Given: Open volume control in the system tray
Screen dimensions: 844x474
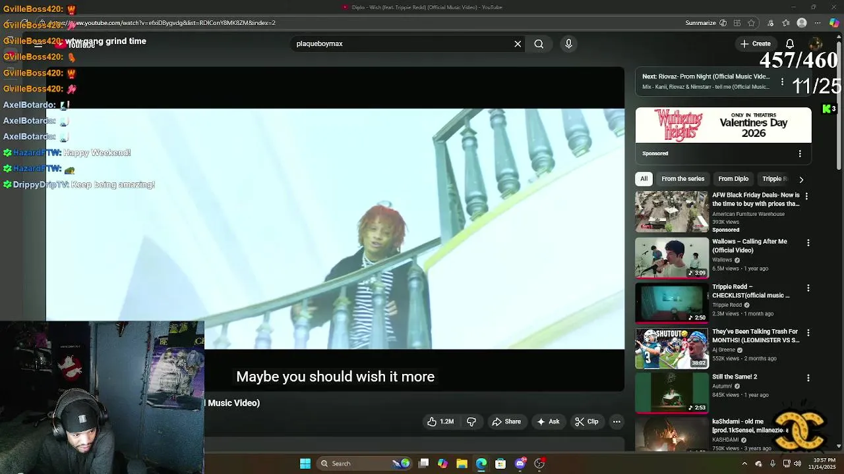Looking at the screenshot, I should click(798, 463).
